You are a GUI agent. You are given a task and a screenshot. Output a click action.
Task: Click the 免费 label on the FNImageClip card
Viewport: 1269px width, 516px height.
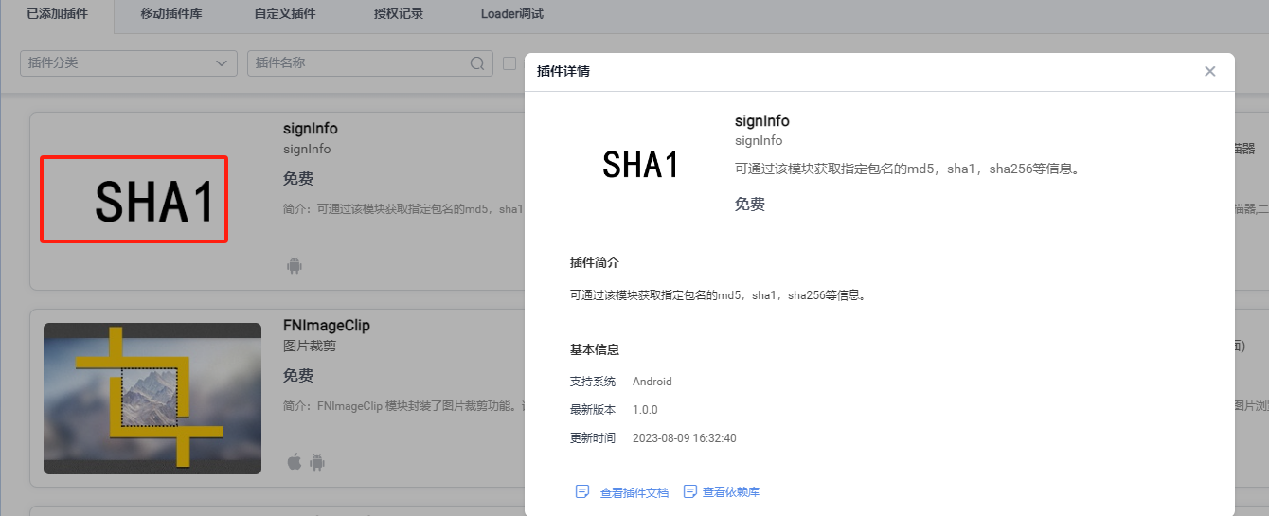pos(298,376)
